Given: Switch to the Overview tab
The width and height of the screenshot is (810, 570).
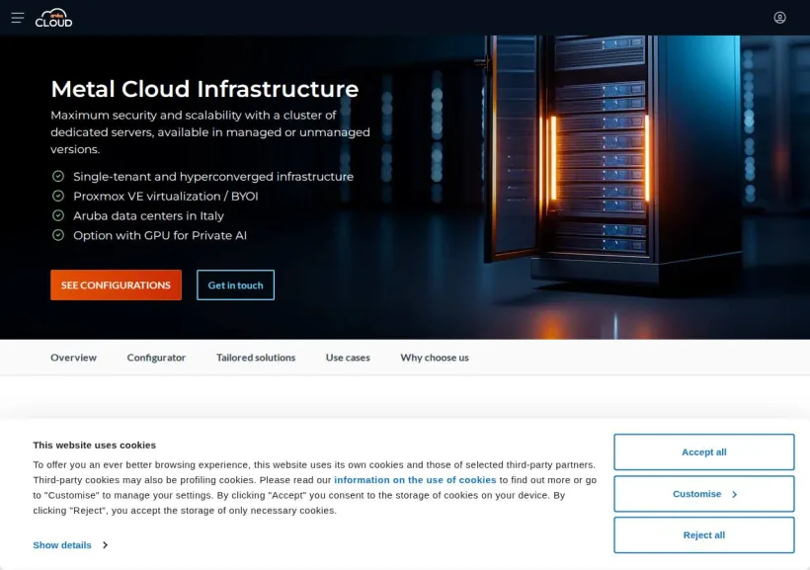Looking at the screenshot, I should [73, 358].
